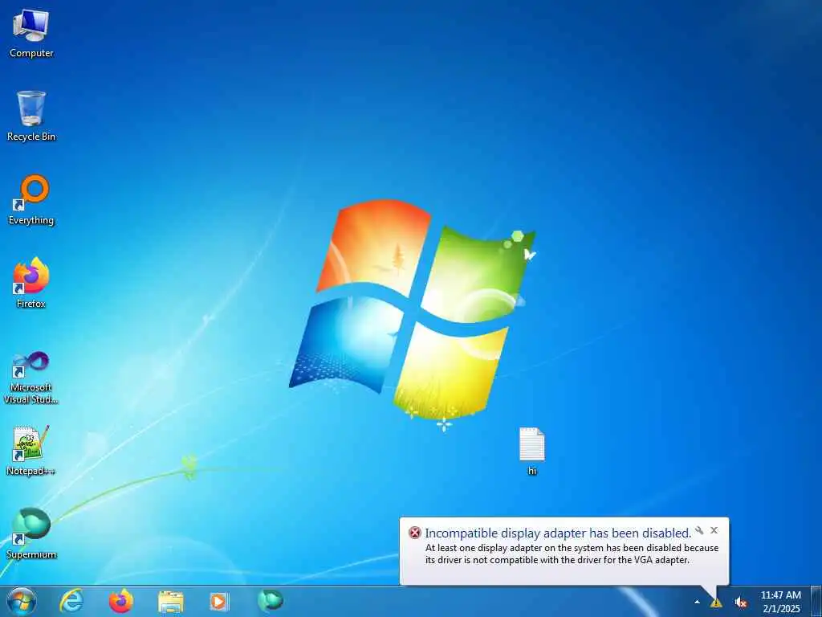Launch Supermium from the taskbar
This screenshot has width=822, height=617.
tap(271, 600)
